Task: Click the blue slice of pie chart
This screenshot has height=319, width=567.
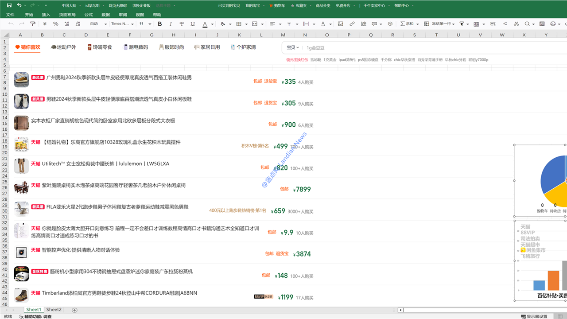Action: point(551,175)
